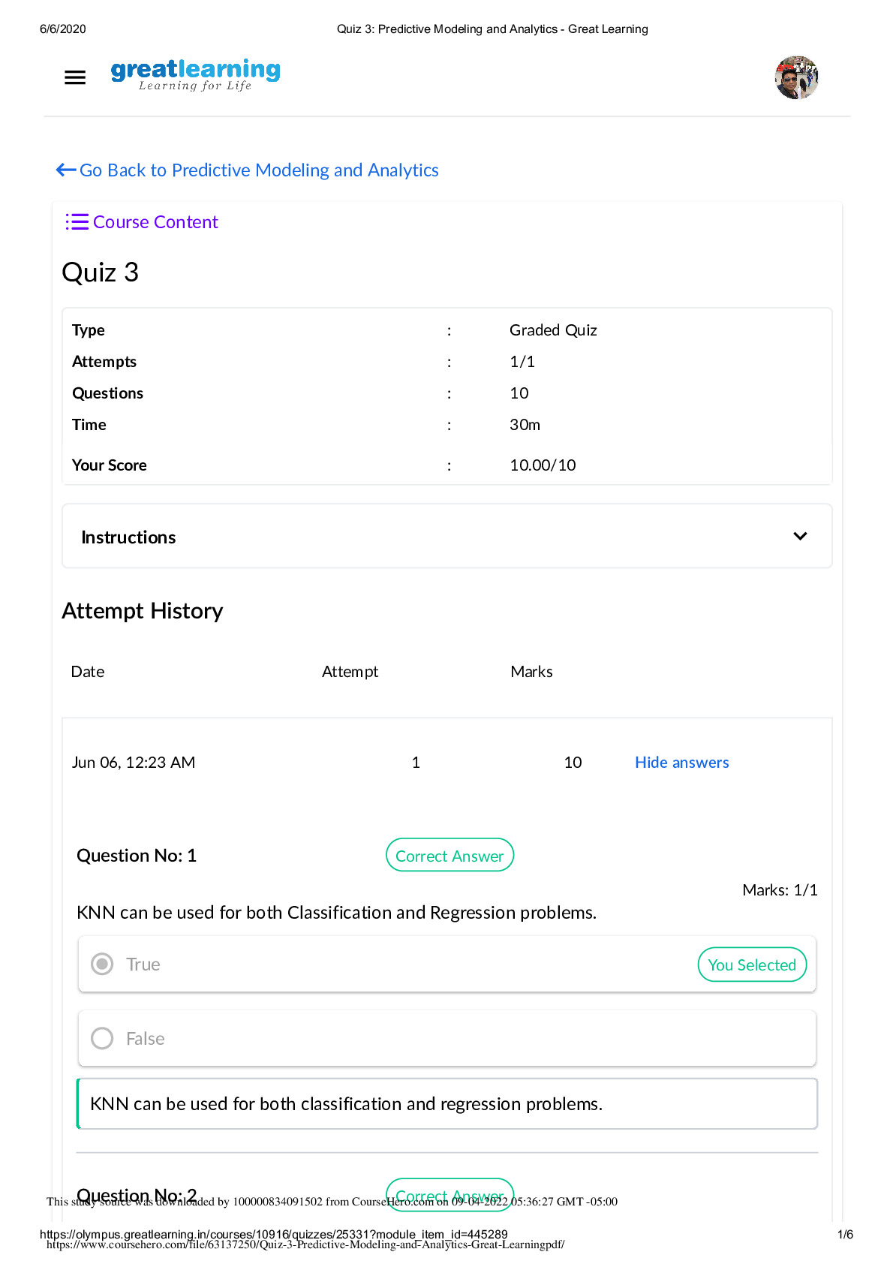The width and height of the screenshot is (893, 1264).
Task: Select the True radio button
Action: coord(102,964)
